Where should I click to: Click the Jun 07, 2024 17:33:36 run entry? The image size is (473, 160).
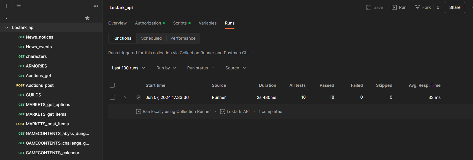point(167,97)
